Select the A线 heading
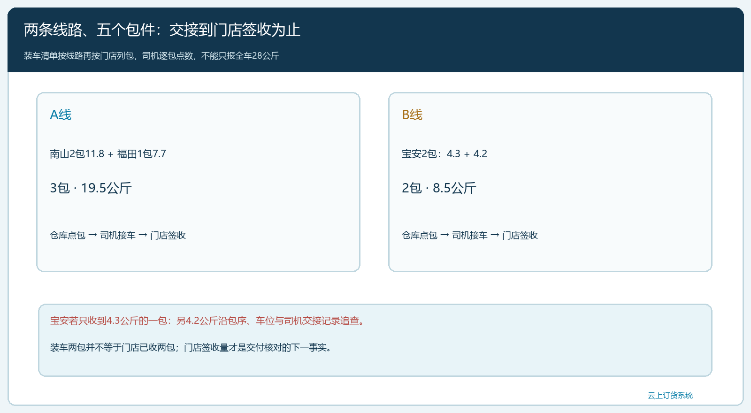 [x=61, y=115]
